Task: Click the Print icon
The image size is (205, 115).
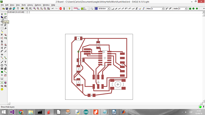Action: pos(10,9)
